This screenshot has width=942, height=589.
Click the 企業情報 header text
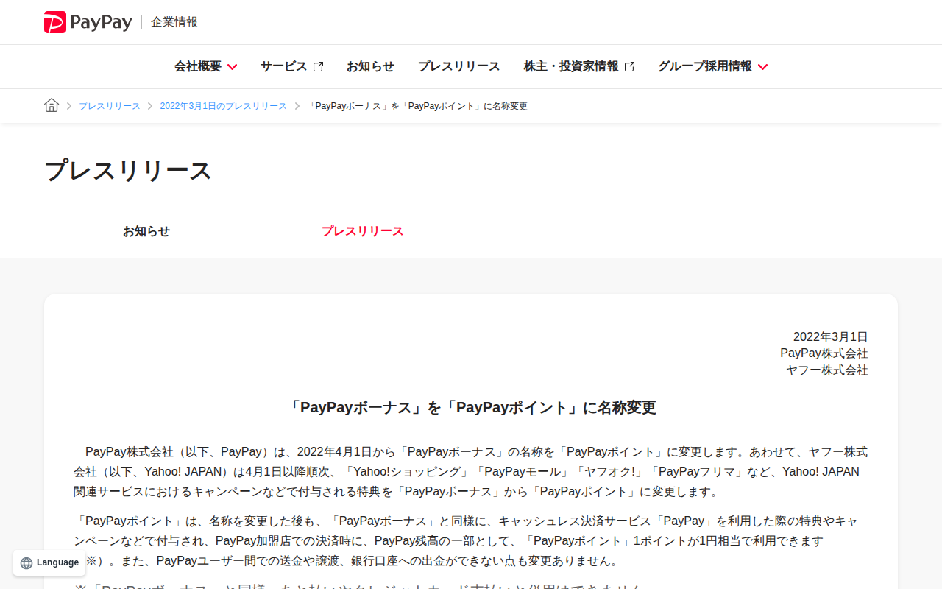tap(174, 22)
